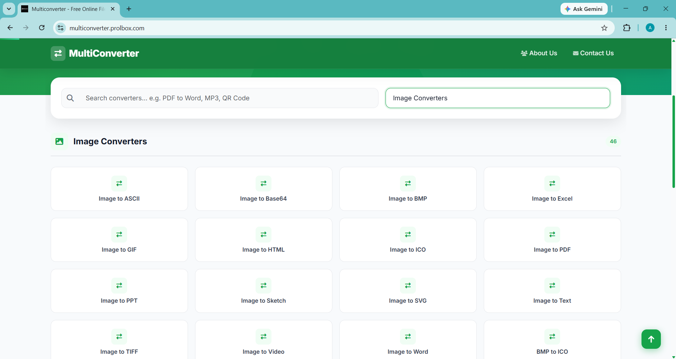Click the swap icon on Image to TIFF
This screenshot has width=676, height=359.
(x=119, y=336)
